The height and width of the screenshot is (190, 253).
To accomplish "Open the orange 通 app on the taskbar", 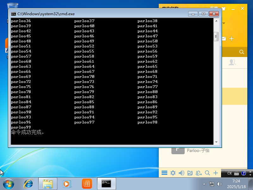I will [x=87, y=184].
